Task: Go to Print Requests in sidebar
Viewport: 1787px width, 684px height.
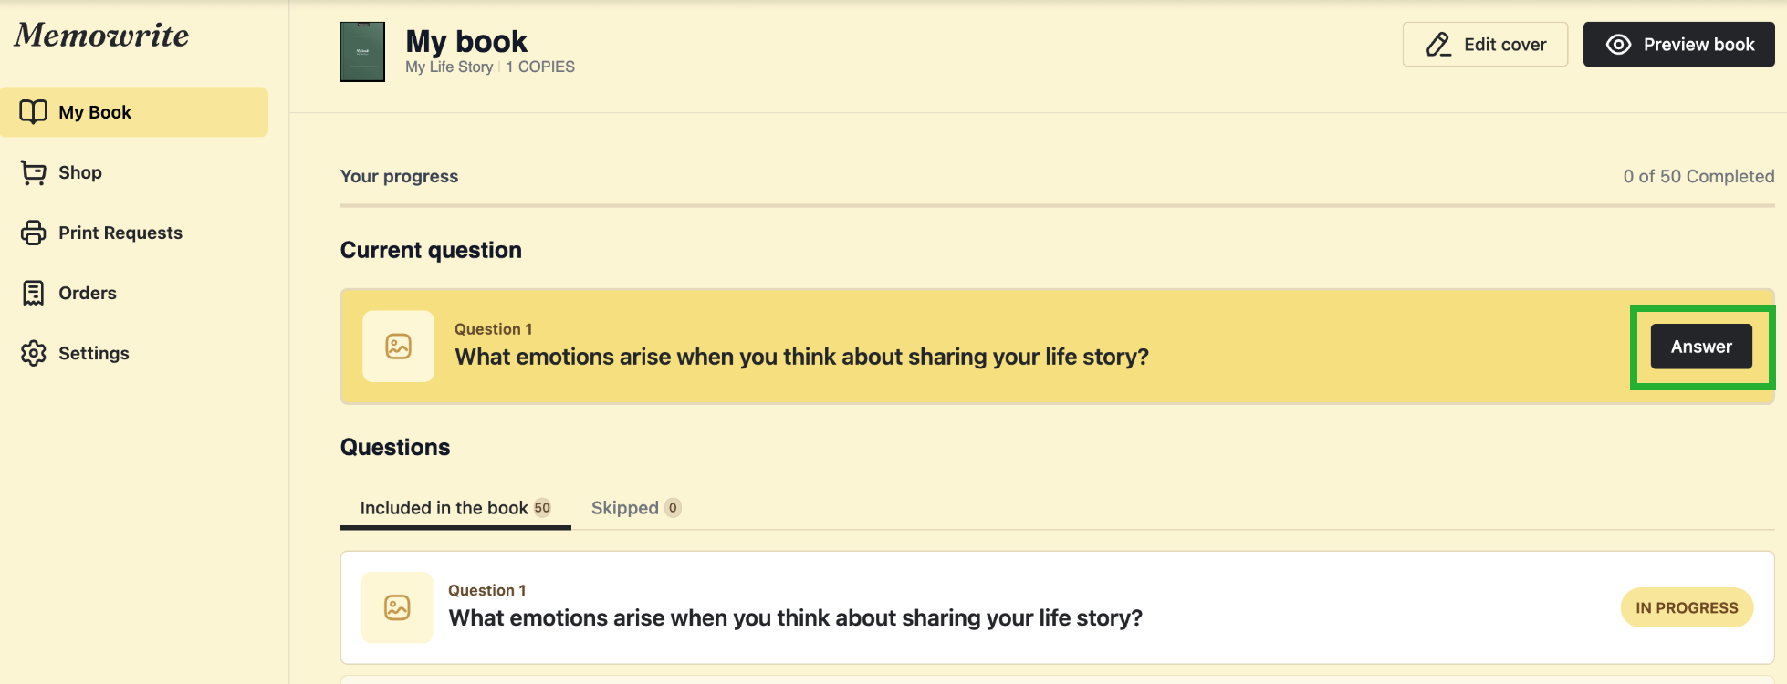Action: pyautogui.click(x=120, y=233)
